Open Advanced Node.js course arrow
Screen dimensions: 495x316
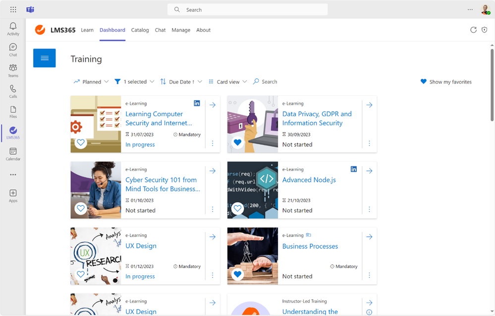pyautogui.click(x=369, y=171)
